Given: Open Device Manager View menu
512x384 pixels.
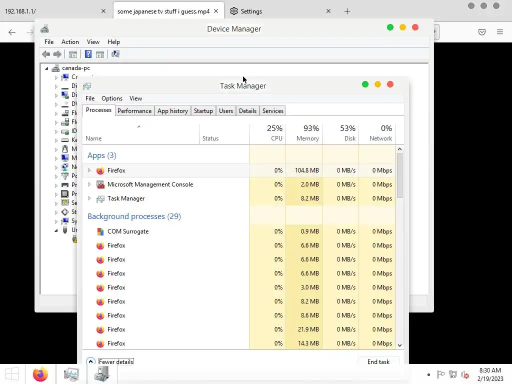Looking at the screenshot, I should 93,42.
